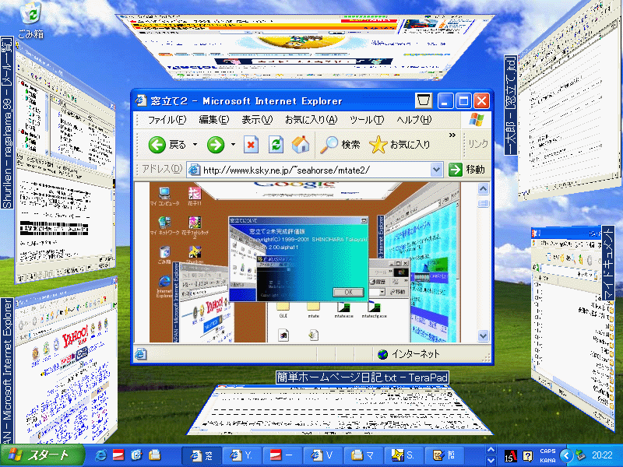This screenshot has height=467, width=623.
Task: Refresh the page in Internet Explorer
Action: pyautogui.click(x=276, y=145)
